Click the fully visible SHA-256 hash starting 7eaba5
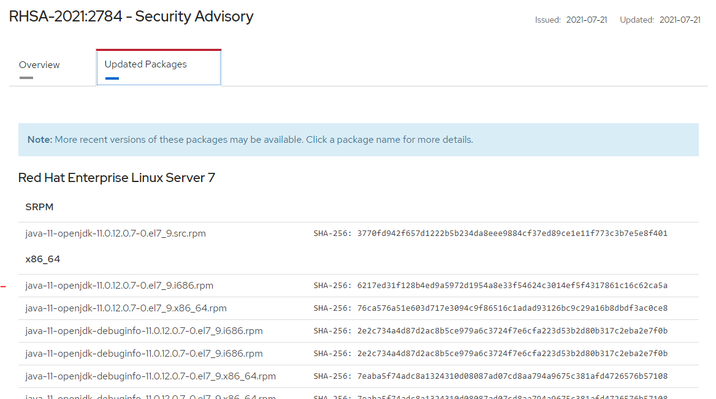 click(x=512, y=376)
